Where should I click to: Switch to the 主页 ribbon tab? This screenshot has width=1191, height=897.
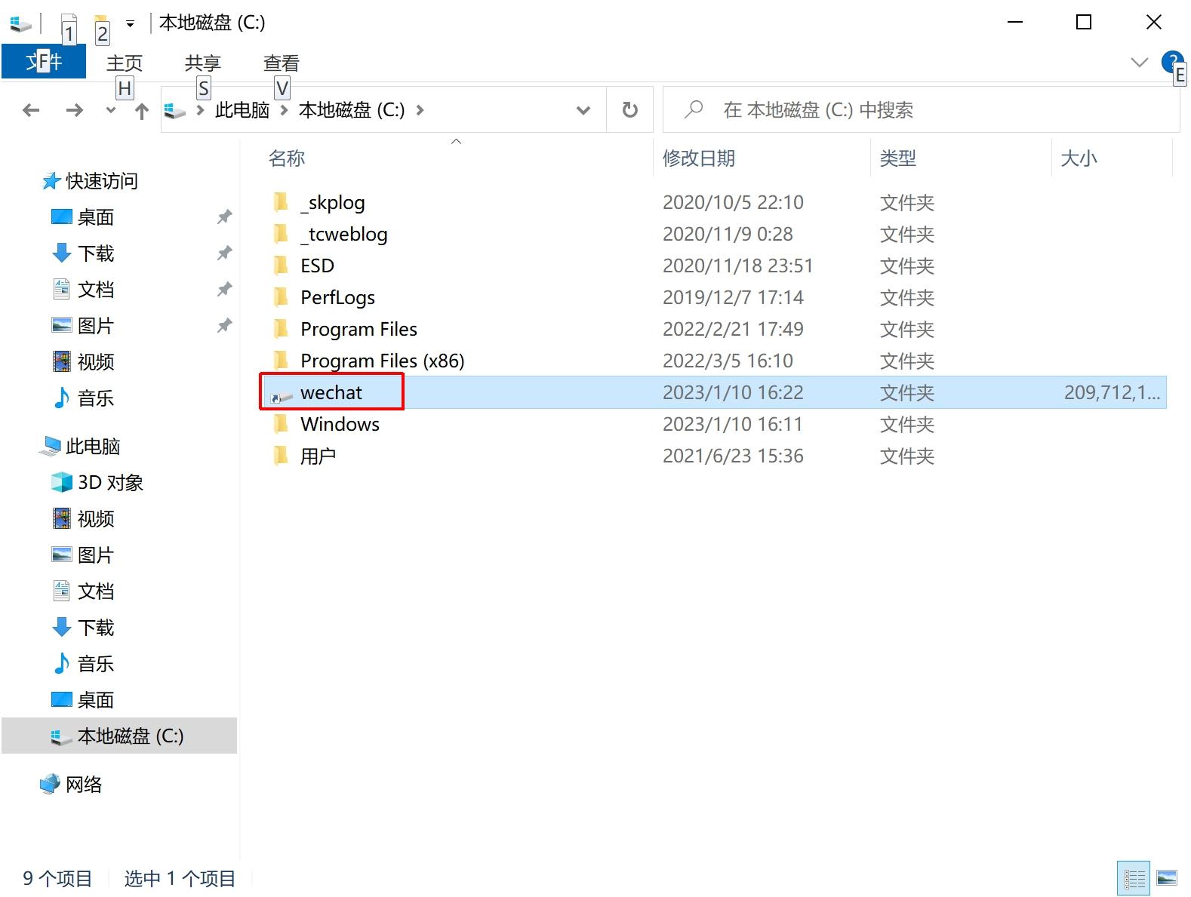coord(125,63)
